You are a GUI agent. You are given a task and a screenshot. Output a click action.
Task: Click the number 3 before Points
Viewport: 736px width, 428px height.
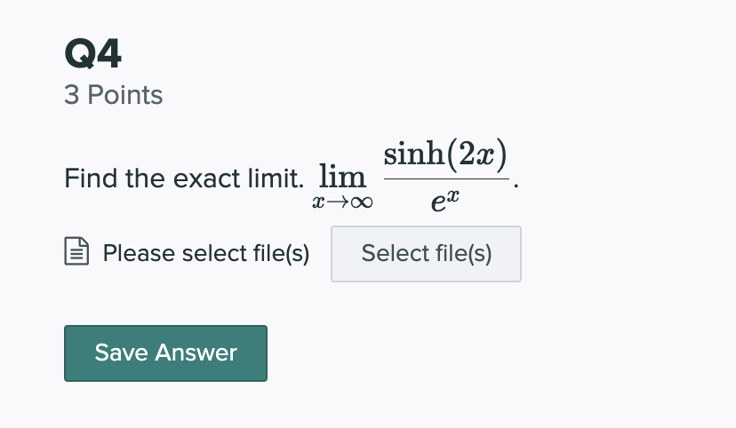(72, 95)
